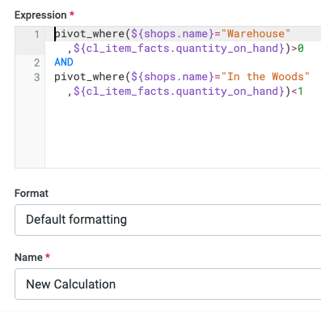Screen dimensions: 321x312
Task: Click the Format field label
Action: pyautogui.click(x=32, y=194)
